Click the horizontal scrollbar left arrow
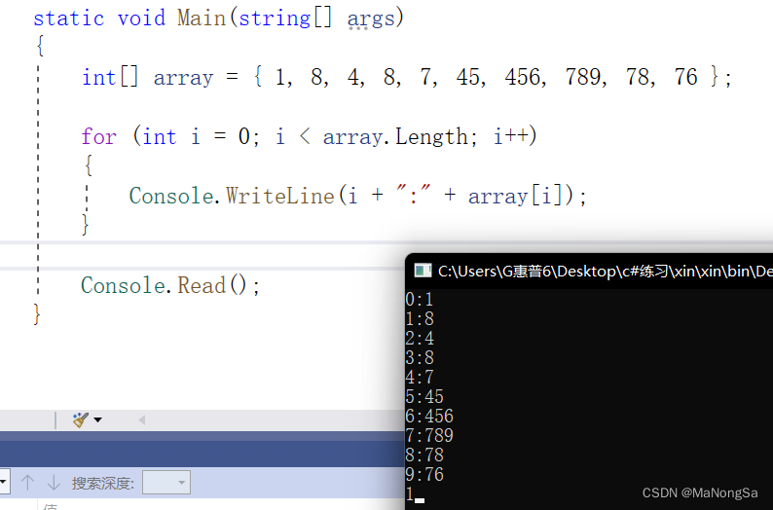 tap(141, 419)
